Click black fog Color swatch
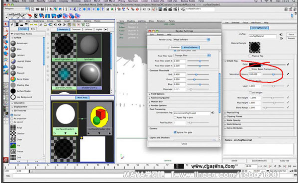The image size is (298, 183). [x=255, y=65]
